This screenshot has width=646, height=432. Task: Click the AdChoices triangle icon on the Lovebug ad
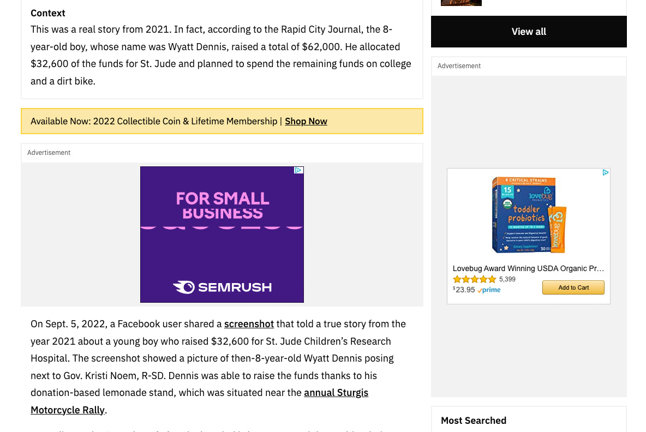tap(606, 172)
